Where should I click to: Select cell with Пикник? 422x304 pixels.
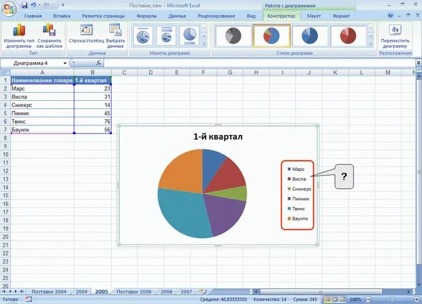(42, 113)
